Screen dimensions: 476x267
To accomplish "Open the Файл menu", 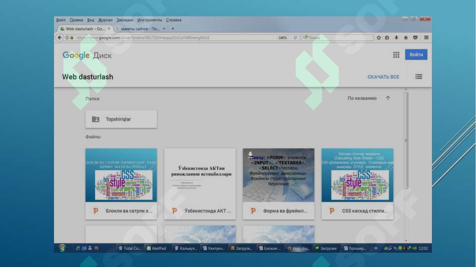I will [x=61, y=20].
